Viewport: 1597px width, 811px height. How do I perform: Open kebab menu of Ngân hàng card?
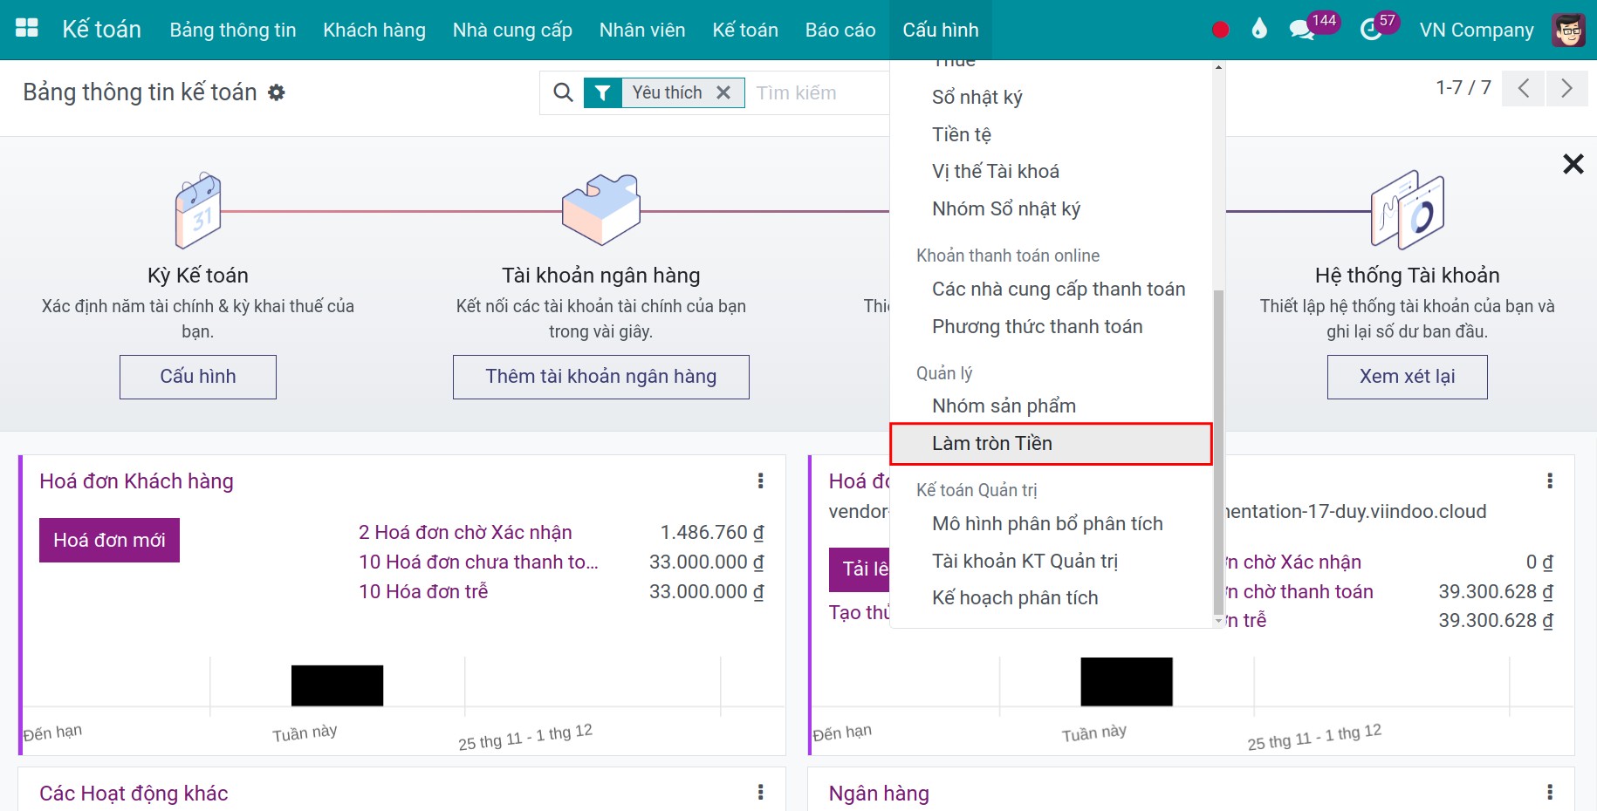pyautogui.click(x=1549, y=792)
